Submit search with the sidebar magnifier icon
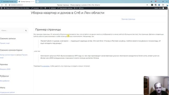This screenshot has width=169, height=95. [x=26, y=31]
